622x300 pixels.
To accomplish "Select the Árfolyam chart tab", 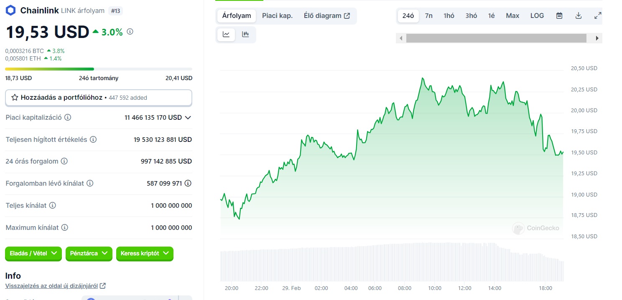I will pos(237,16).
